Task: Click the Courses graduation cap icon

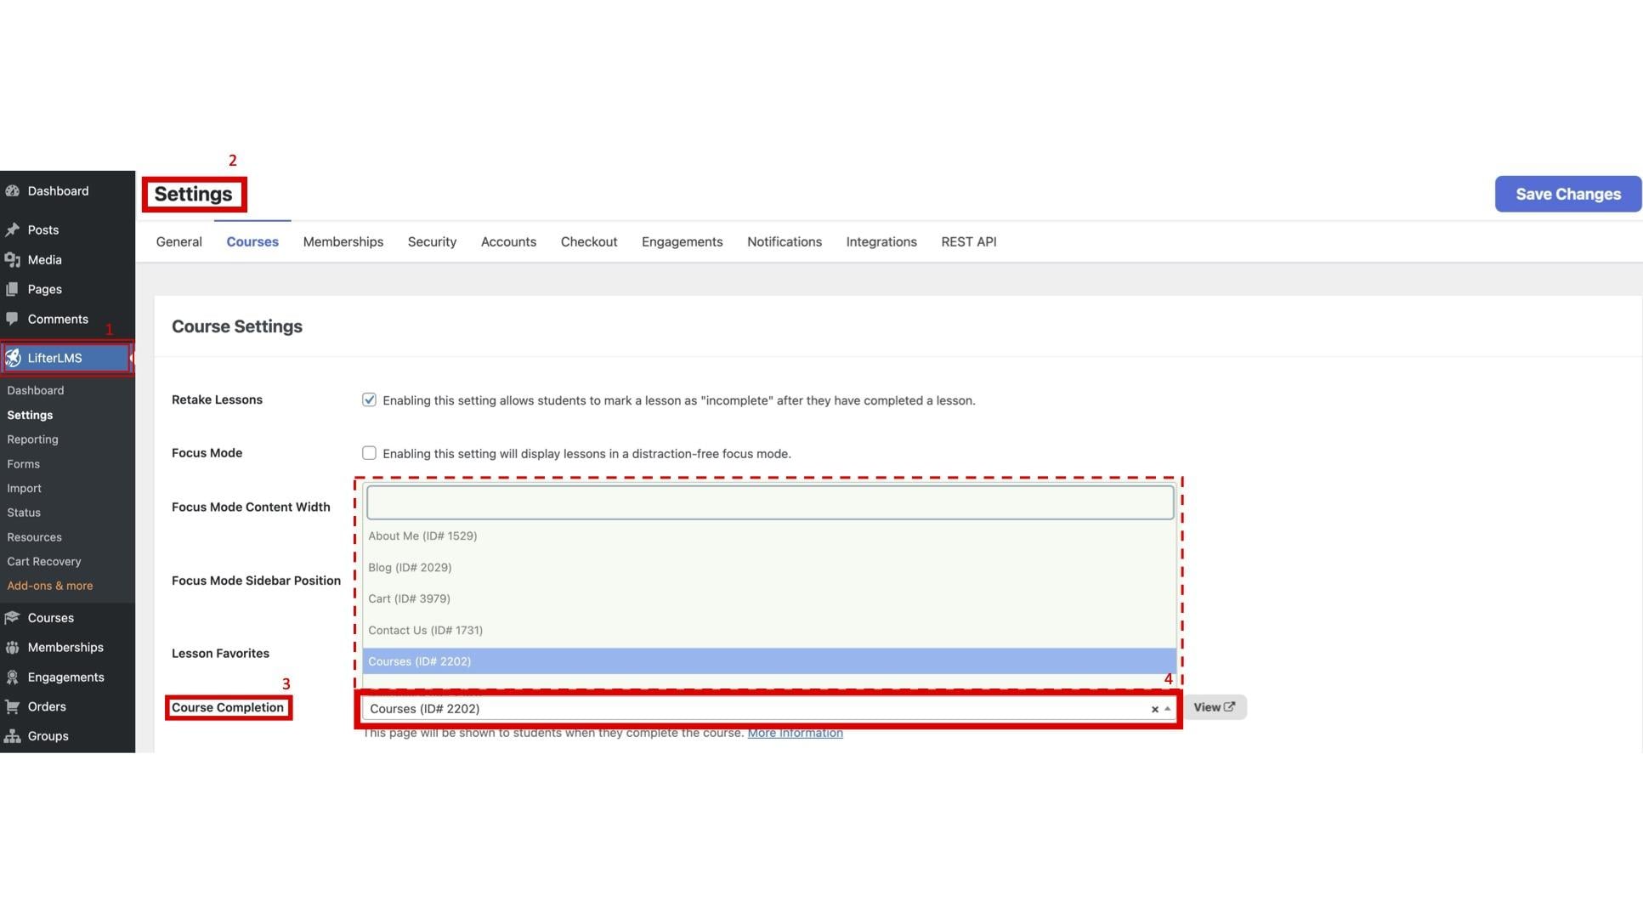Action: (13, 618)
